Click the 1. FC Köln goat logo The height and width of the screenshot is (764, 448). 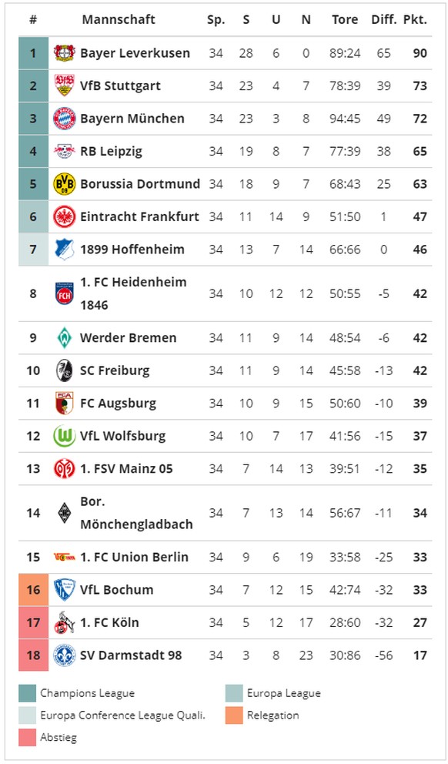coord(65,623)
